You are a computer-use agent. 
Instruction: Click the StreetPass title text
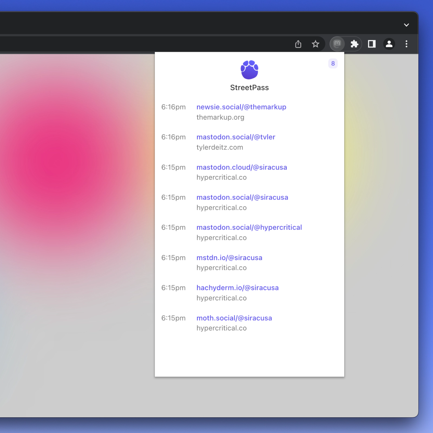point(249,88)
